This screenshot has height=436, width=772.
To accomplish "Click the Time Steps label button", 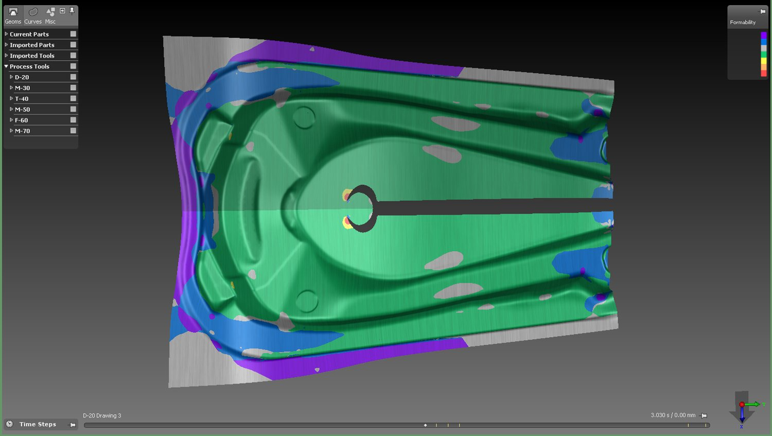I will pyautogui.click(x=38, y=424).
